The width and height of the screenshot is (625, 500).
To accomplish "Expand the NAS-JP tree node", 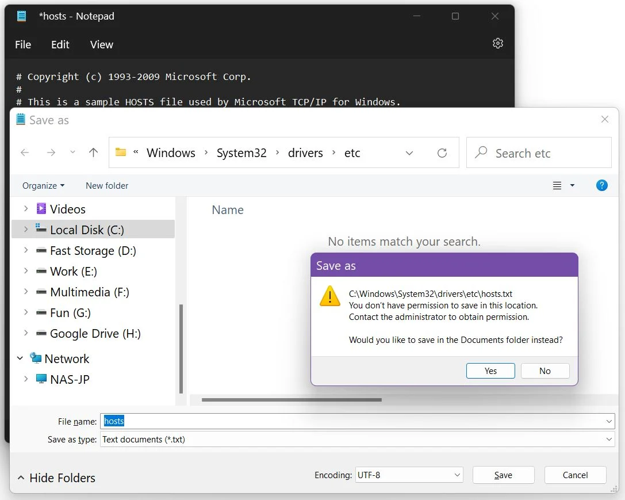I will click(x=26, y=379).
